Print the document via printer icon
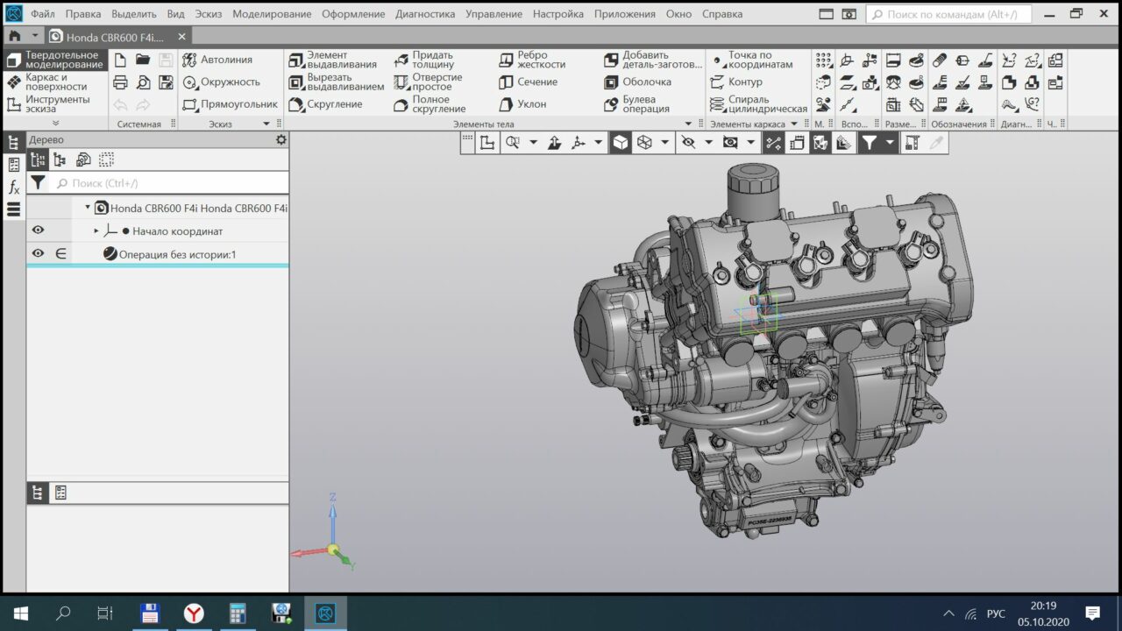 [x=121, y=82]
